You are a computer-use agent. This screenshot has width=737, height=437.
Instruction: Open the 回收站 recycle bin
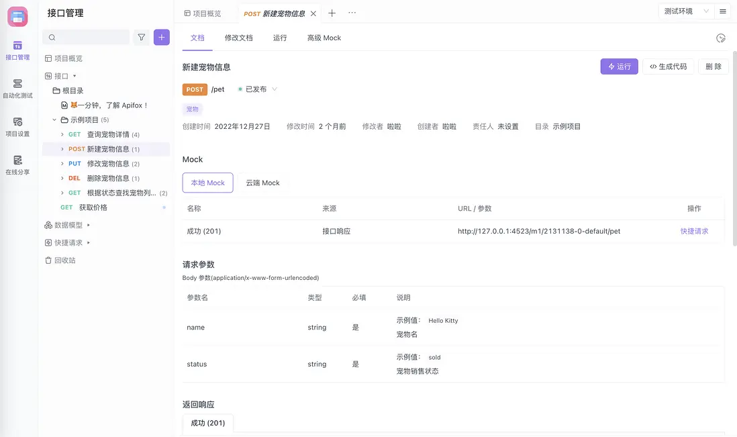pos(60,260)
